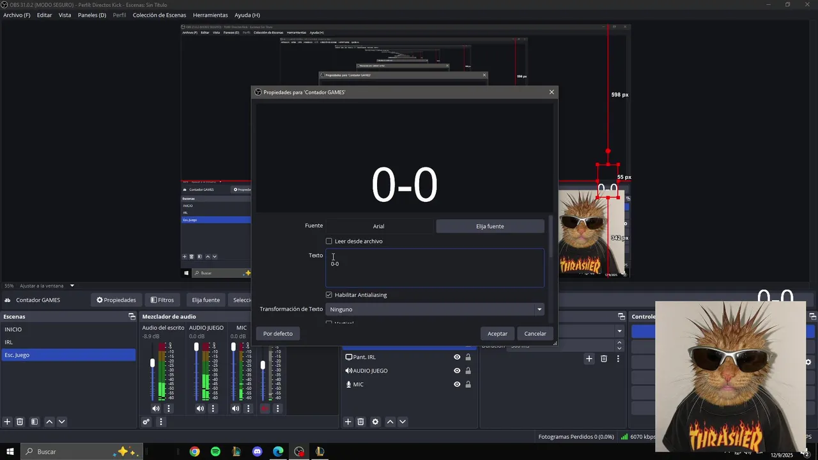
Task: Click Propiedades in source toolbar
Action: 116,300
